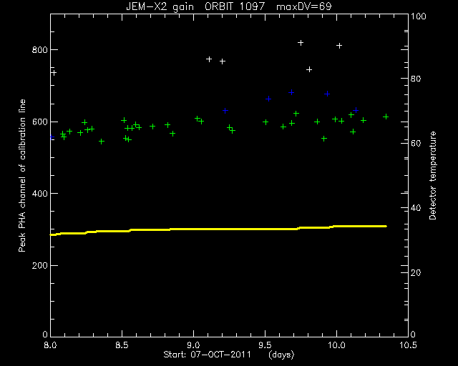Select the 20 label on the temperature axis
The width and height of the screenshot is (458, 366).
tap(416, 273)
